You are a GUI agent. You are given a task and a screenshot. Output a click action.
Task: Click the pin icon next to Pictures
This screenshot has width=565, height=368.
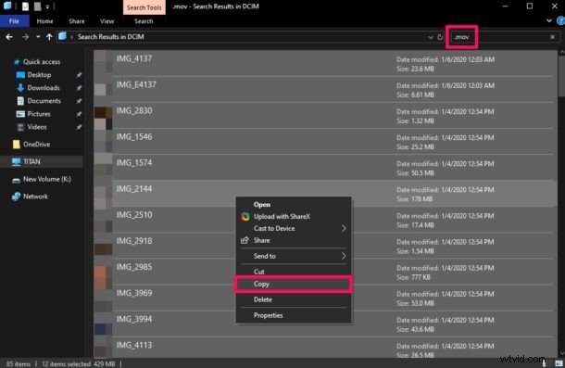pos(79,114)
